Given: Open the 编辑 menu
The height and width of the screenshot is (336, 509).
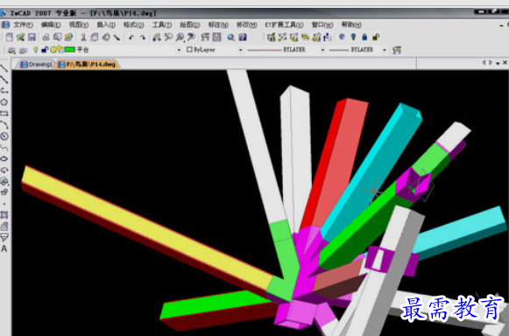Looking at the screenshot, I should coord(51,24).
